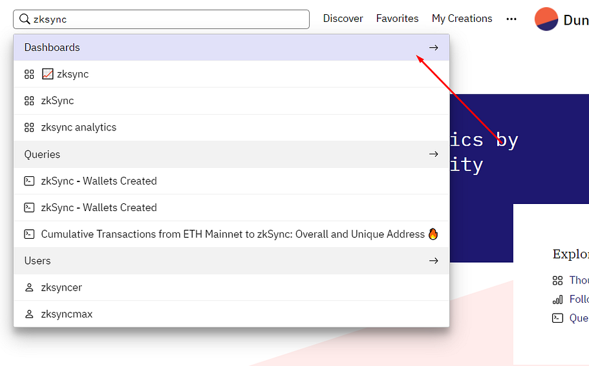Open the Que... link under Explore
The image size is (589, 366).
pos(579,318)
